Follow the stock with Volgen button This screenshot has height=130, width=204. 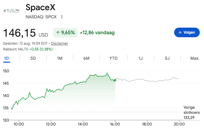(x=187, y=32)
